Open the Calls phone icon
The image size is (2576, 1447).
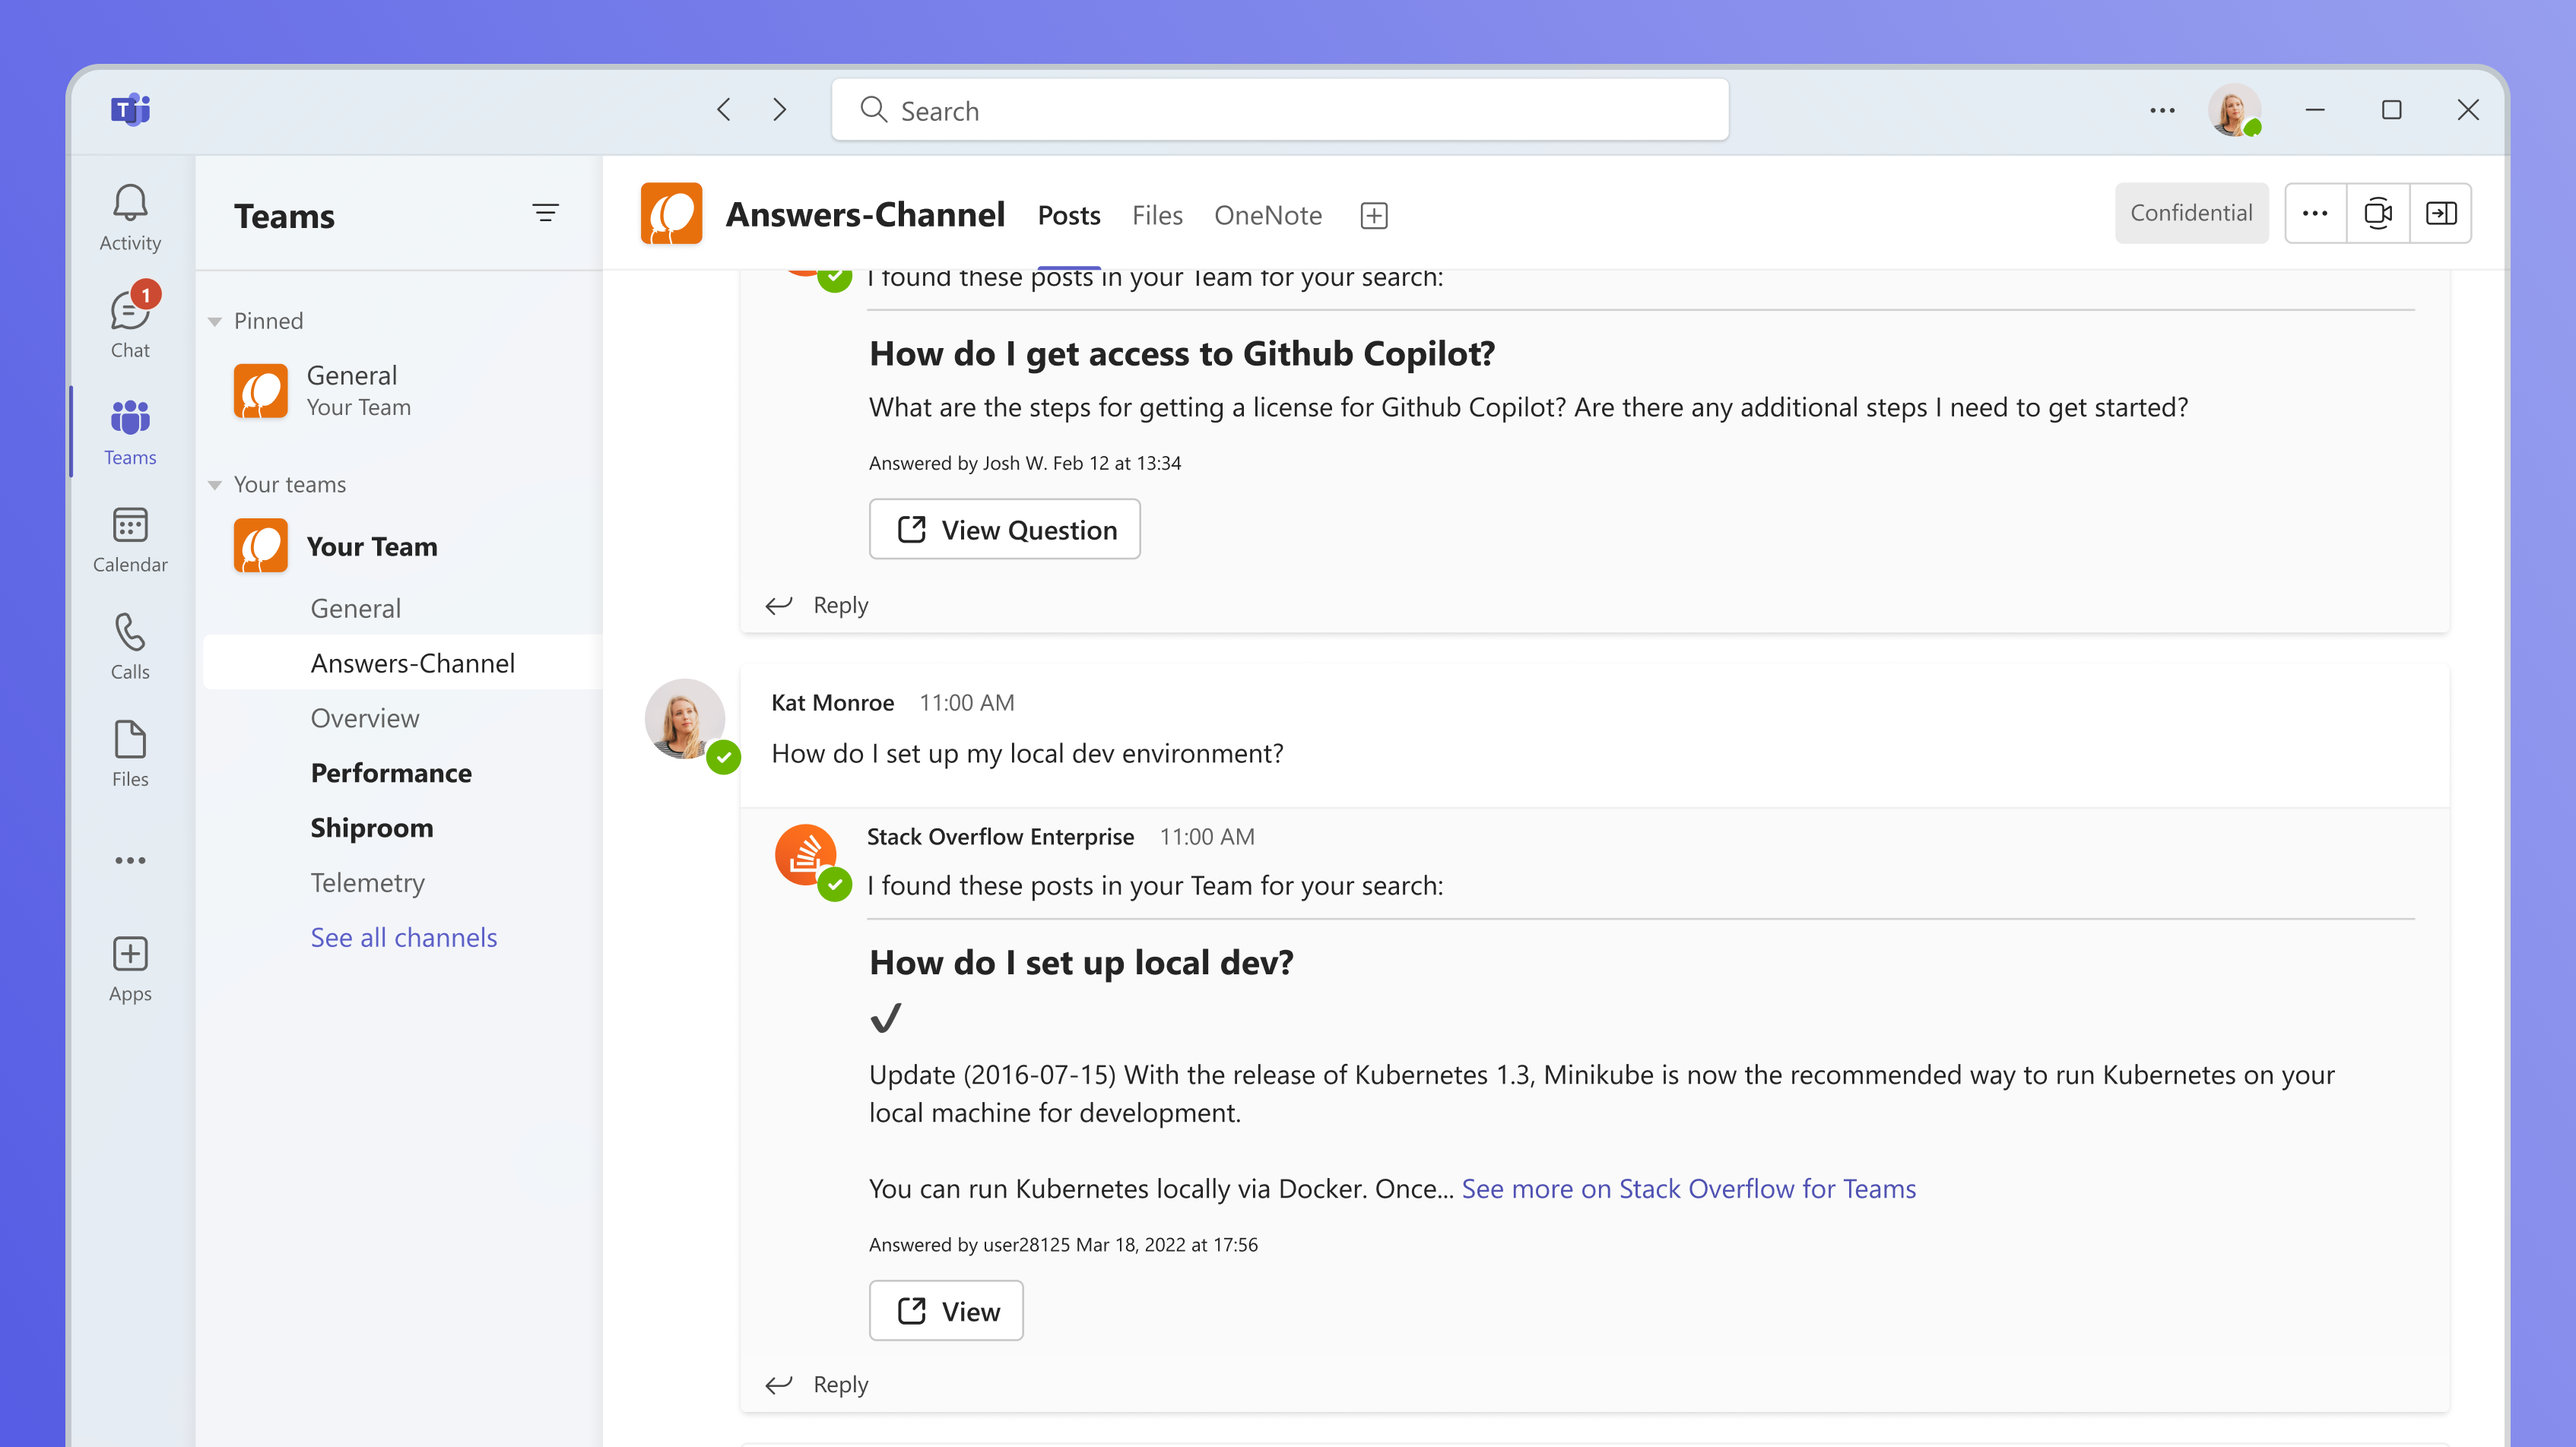[x=130, y=647]
